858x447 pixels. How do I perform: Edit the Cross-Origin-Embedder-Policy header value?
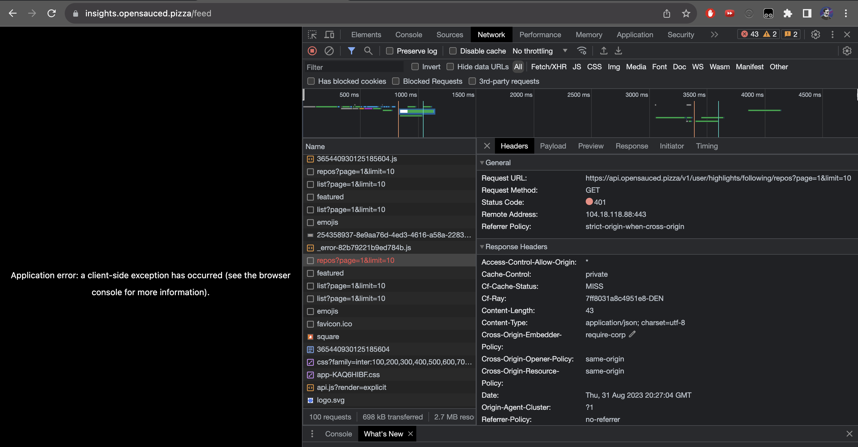pyautogui.click(x=632, y=334)
